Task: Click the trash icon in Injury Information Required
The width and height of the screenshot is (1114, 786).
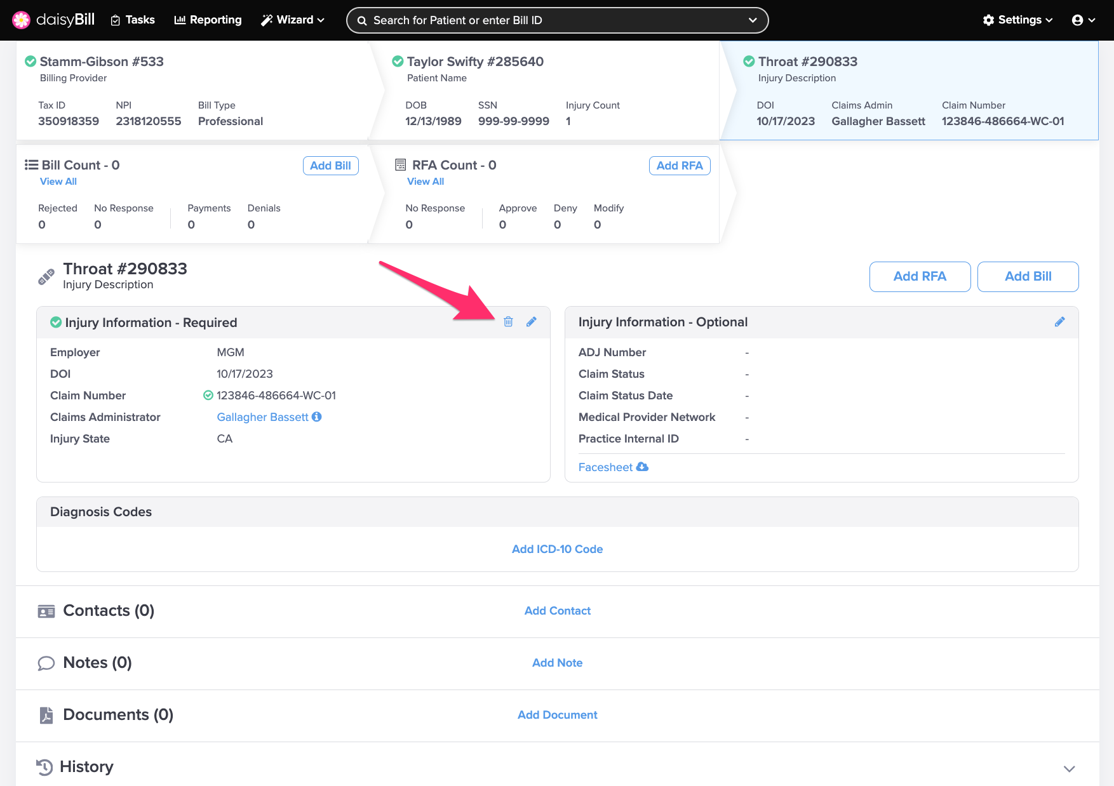Action: coord(508,322)
